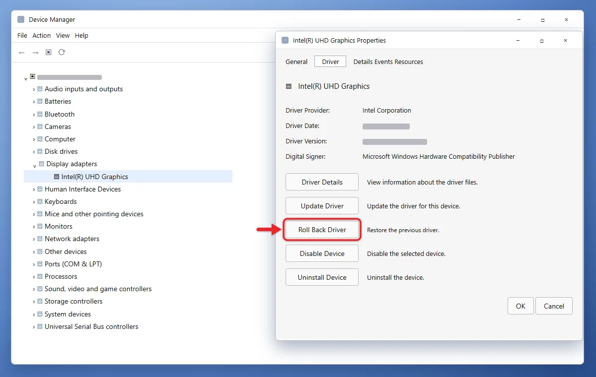Expand the Network adapters branch
Viewport: 596px width, 377px height.
tap(34, 239)
